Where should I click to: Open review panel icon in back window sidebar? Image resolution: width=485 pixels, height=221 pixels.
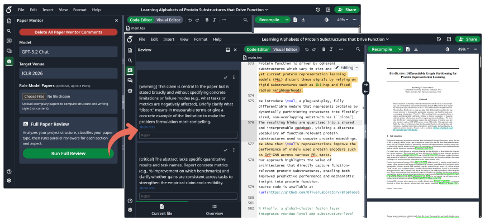point(9,41)
